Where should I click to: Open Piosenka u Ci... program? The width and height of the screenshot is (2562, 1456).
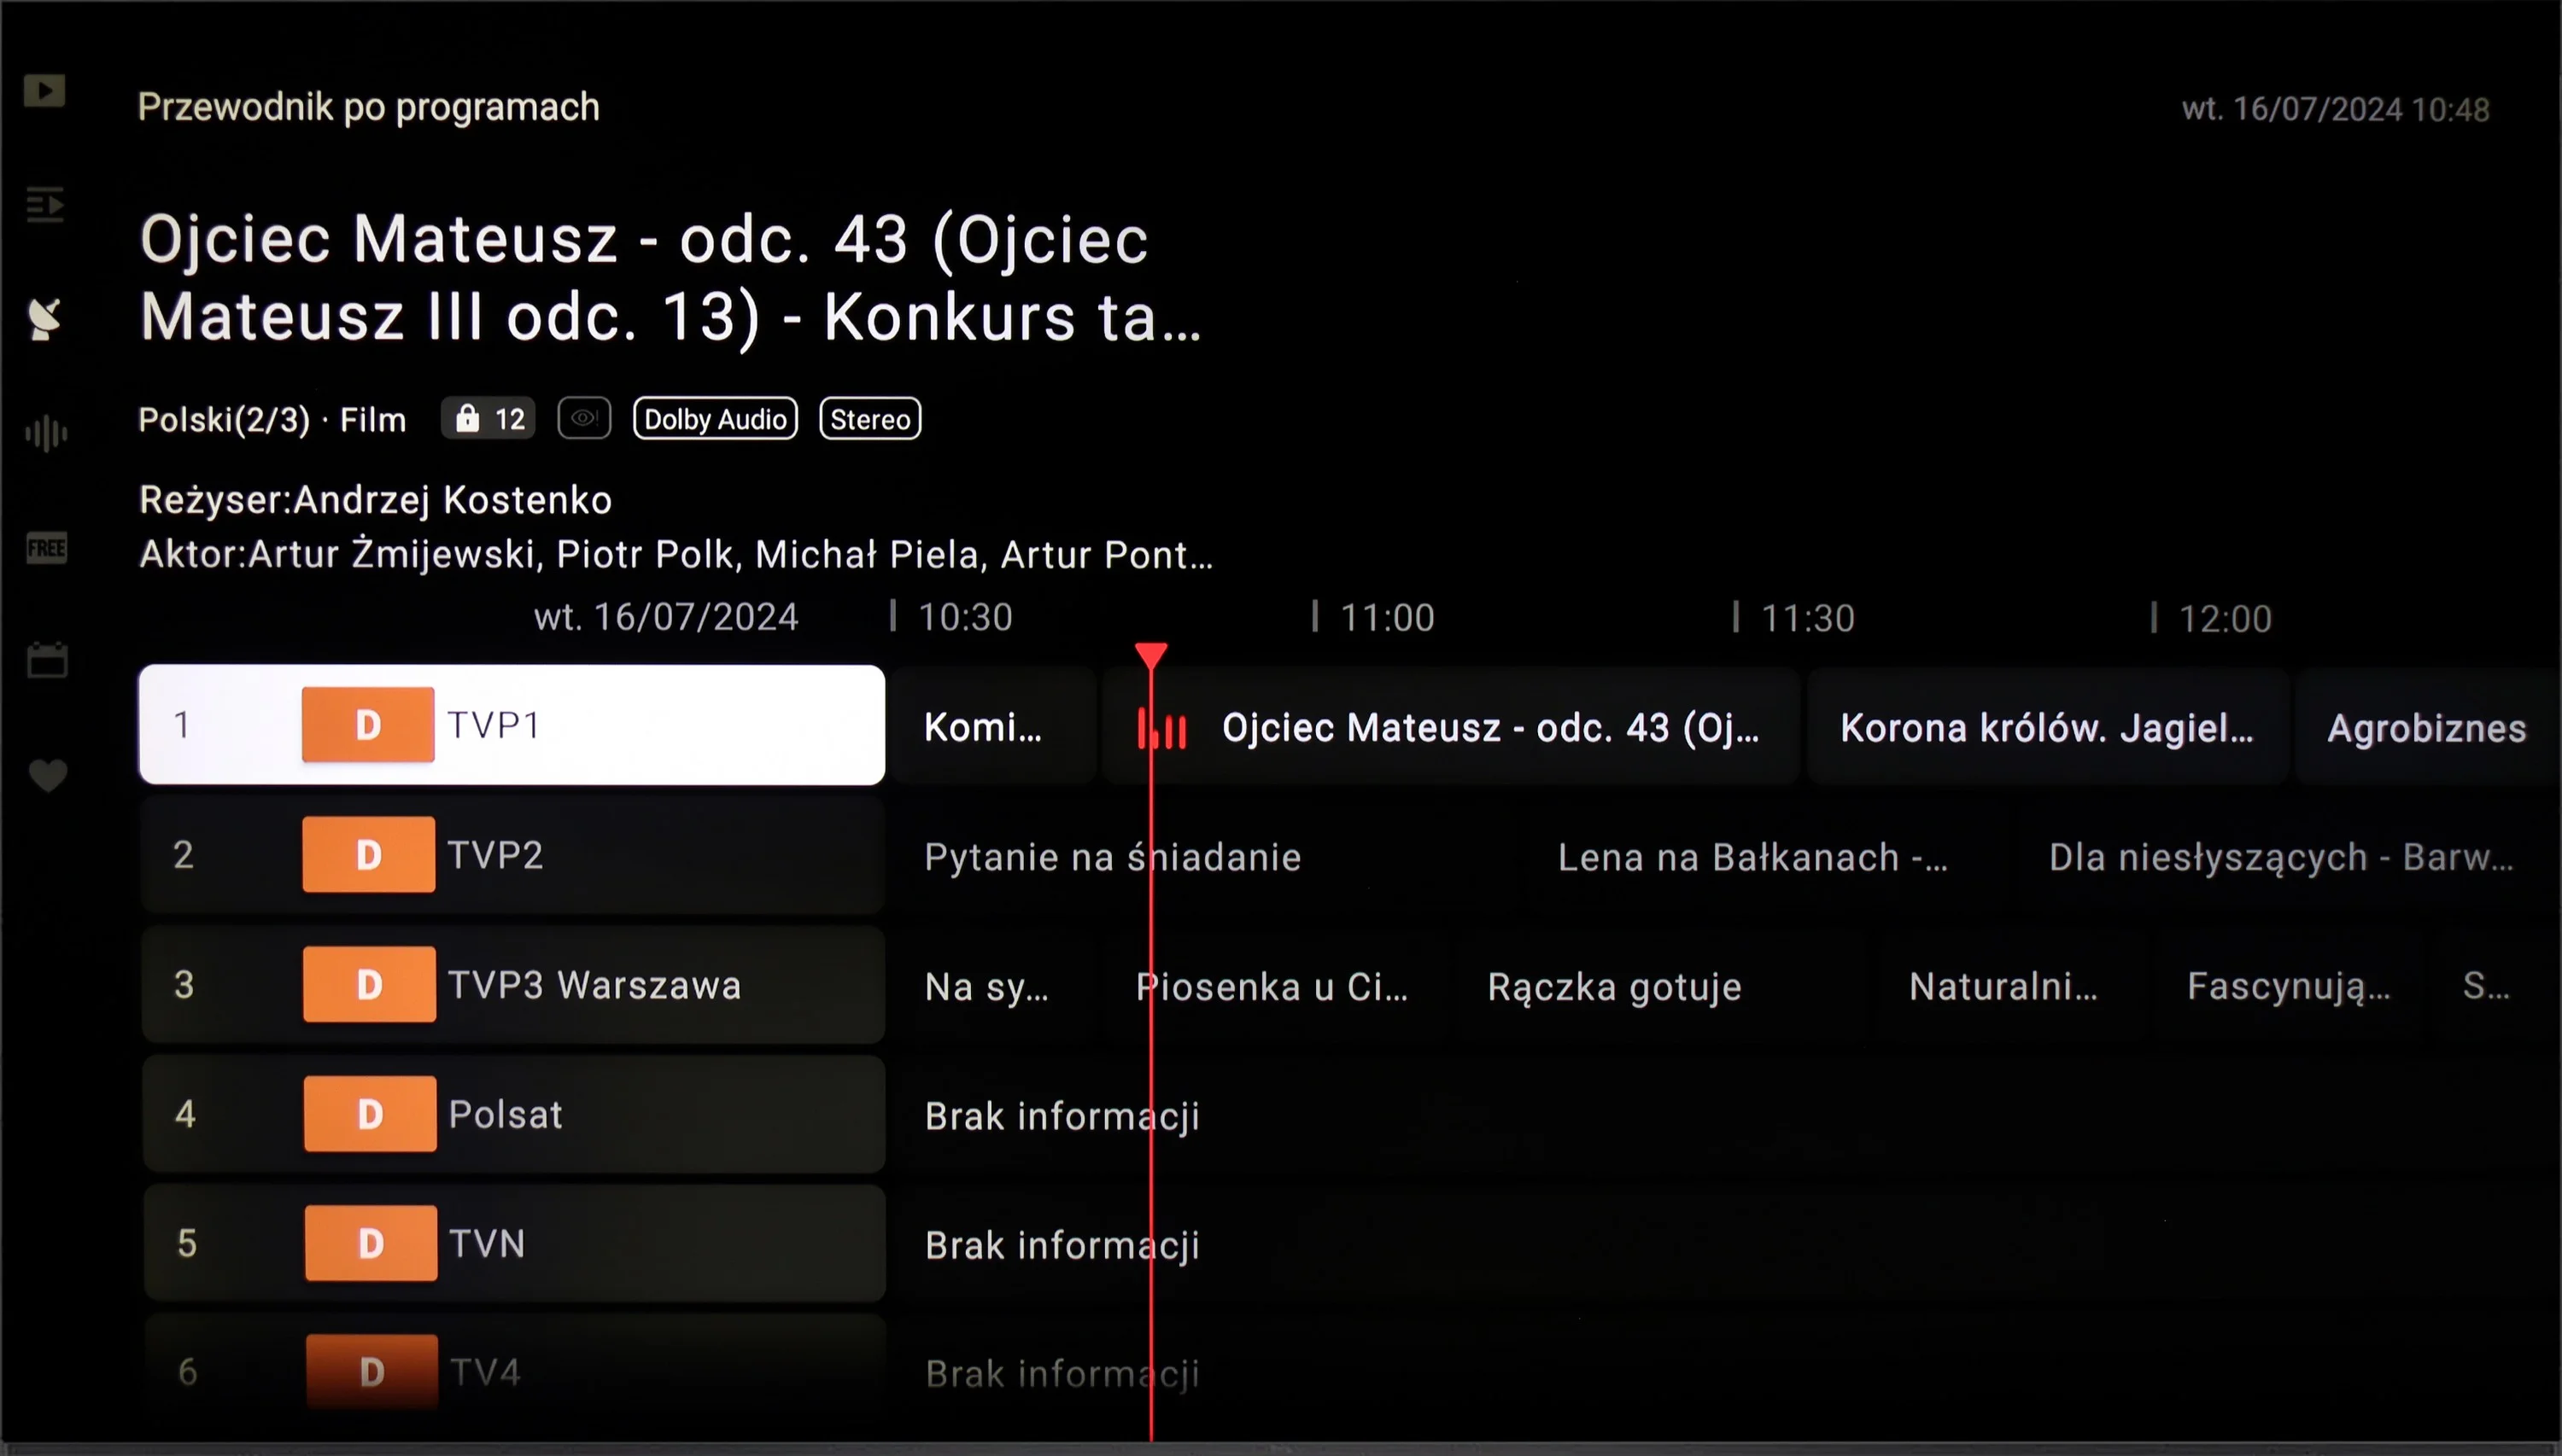click(1274, 987)
